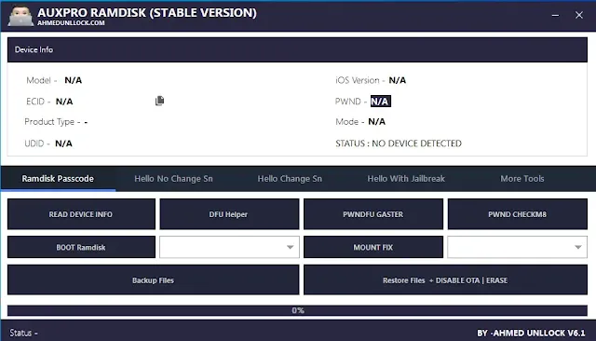This screenshot has width=596, height=341.
Task: Click STATUS : NO DEVICE DETECTED text
Action: [x=399, y=143]
